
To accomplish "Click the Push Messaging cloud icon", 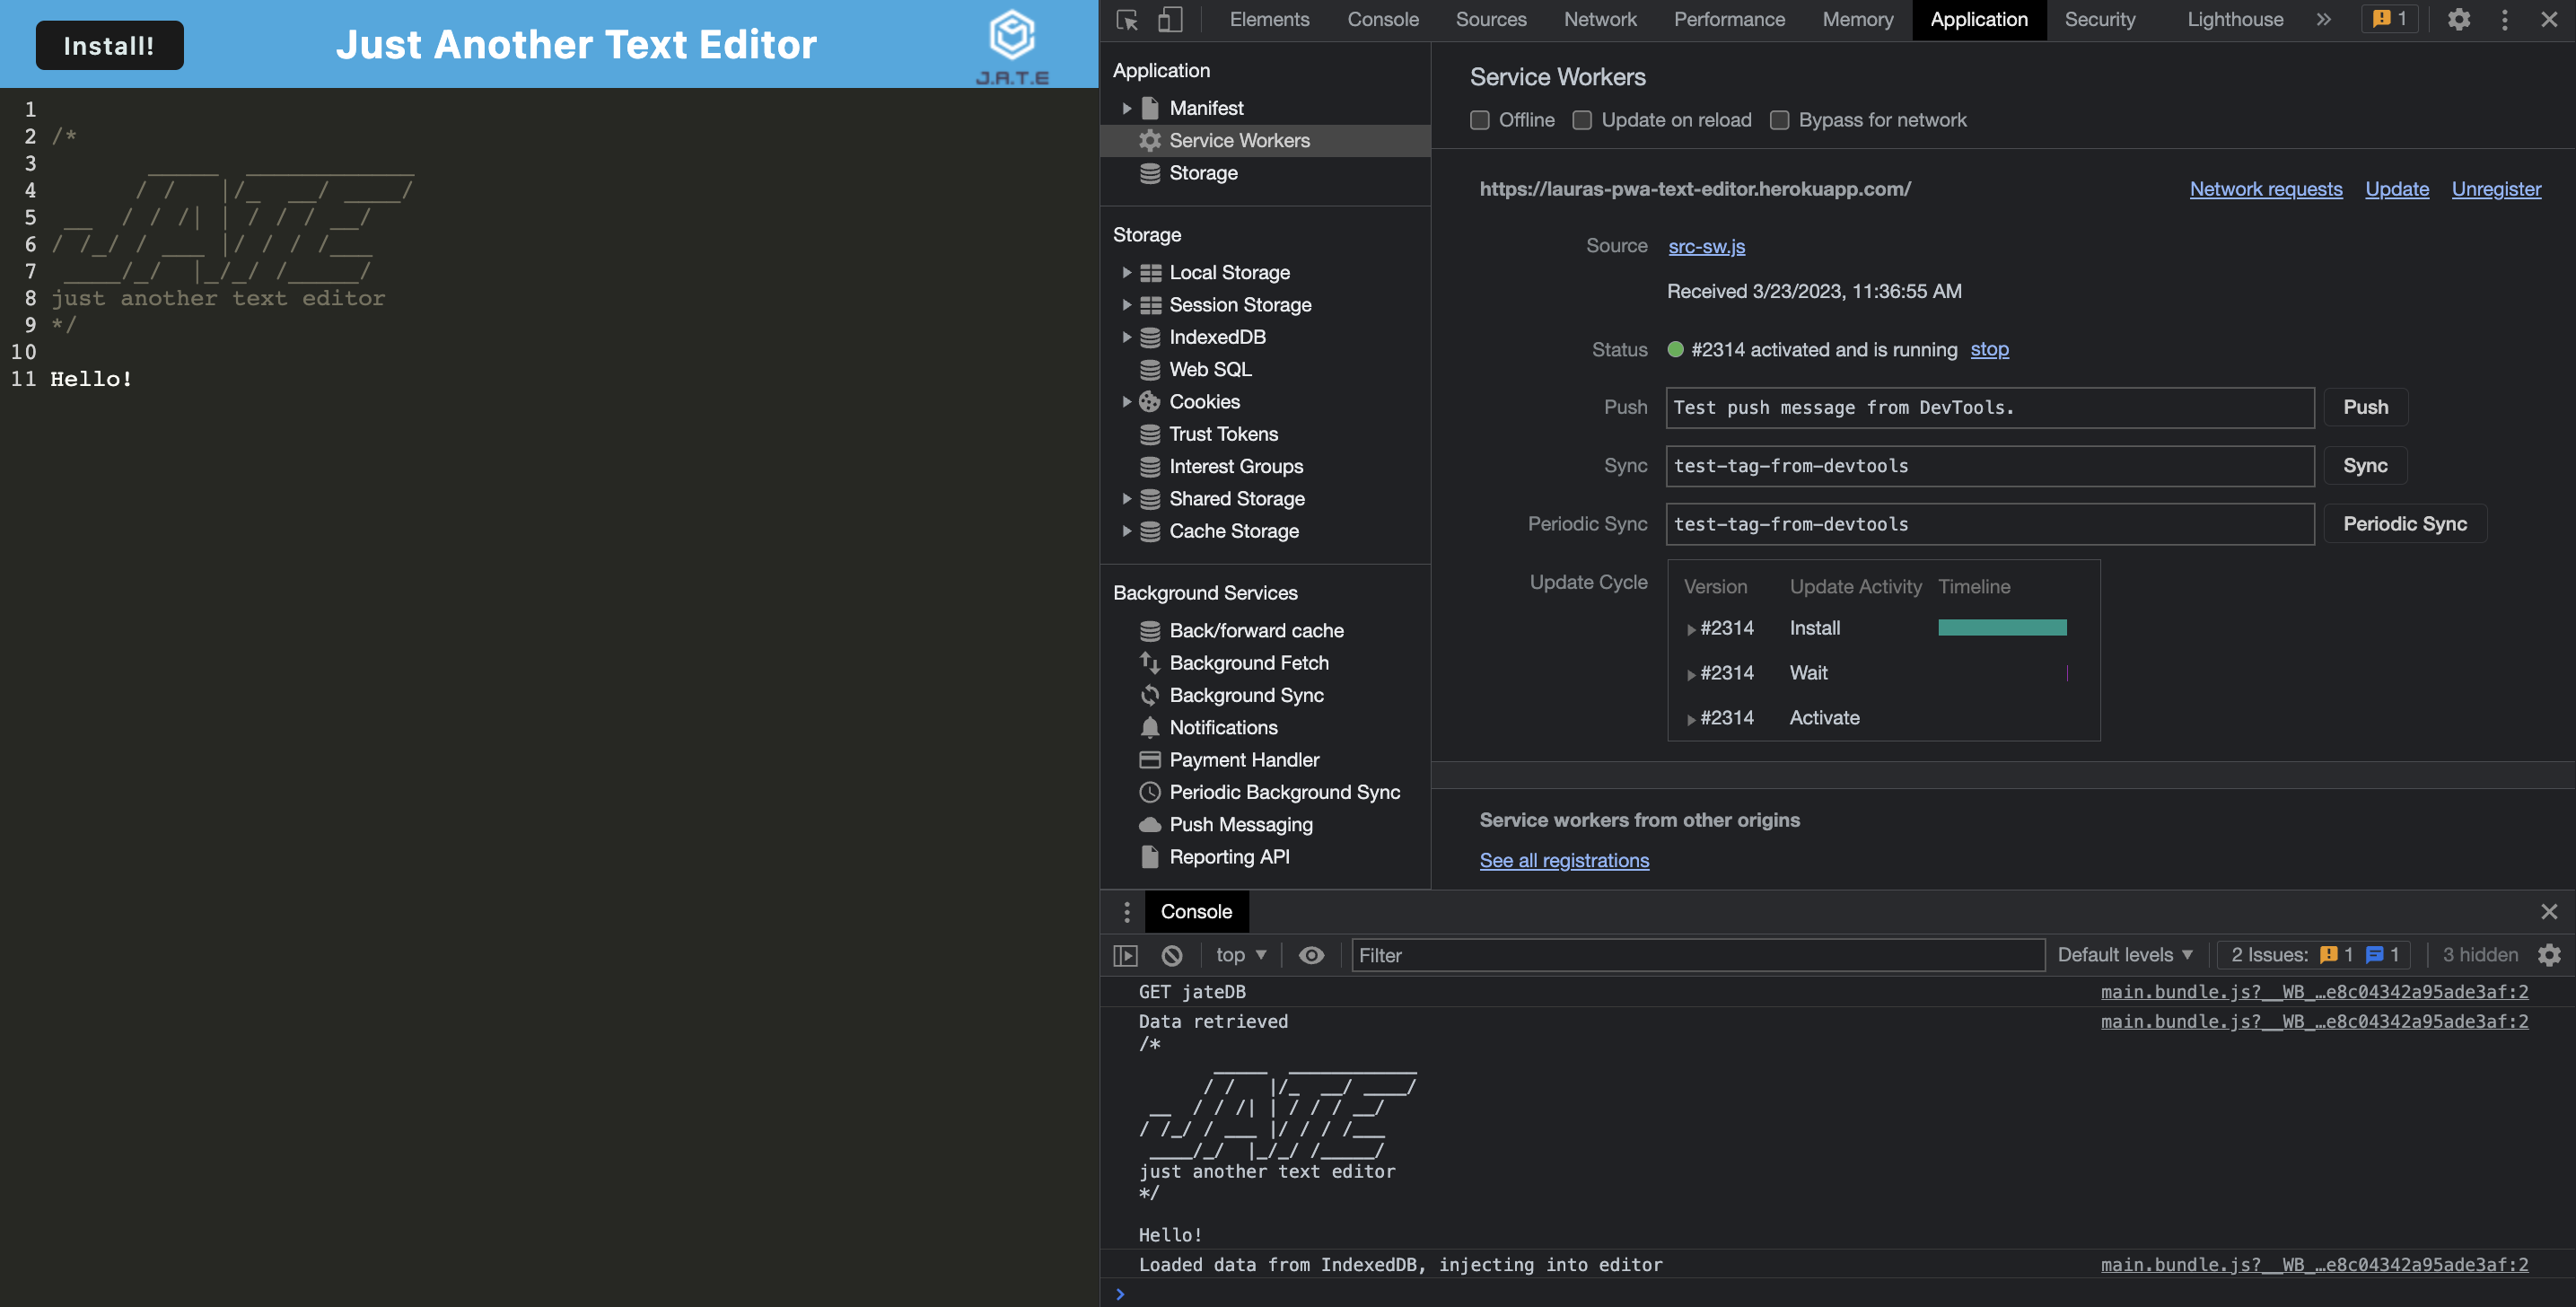I will tap(1150, 824).
